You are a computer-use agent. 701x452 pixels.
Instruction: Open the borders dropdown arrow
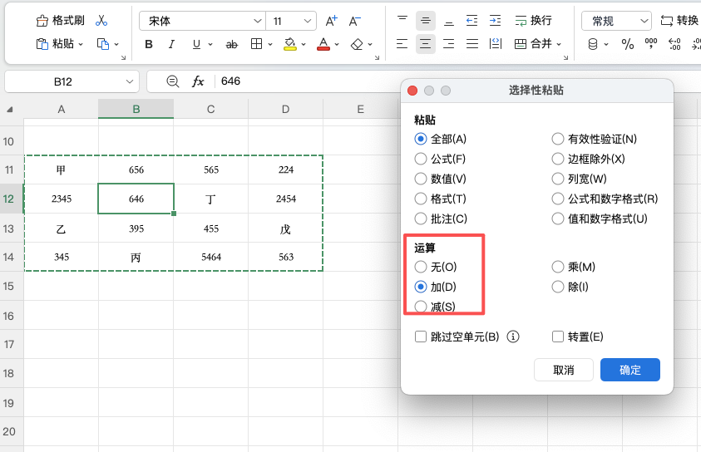270,45
